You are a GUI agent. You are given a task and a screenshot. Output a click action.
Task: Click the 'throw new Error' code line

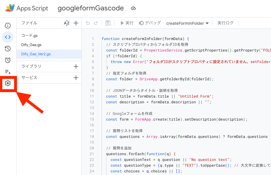[191, 62]
